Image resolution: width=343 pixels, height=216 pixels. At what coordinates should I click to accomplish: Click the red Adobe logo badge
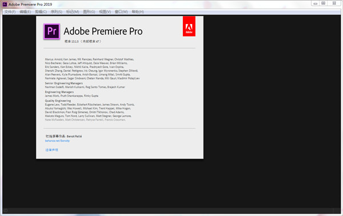[x=189, y=26]
